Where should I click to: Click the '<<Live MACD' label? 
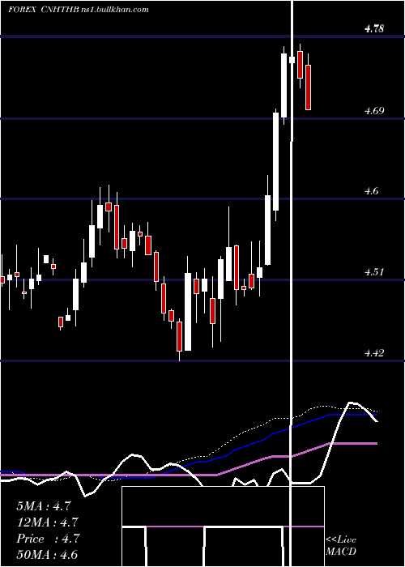341,545
